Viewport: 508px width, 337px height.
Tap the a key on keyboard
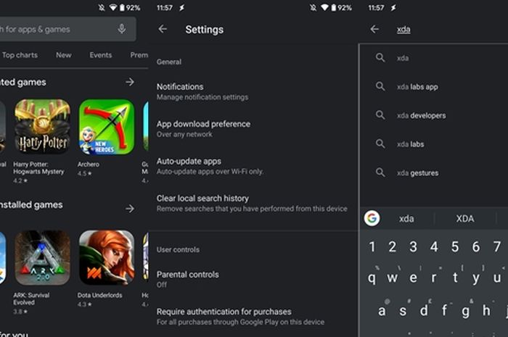(382, 311)
